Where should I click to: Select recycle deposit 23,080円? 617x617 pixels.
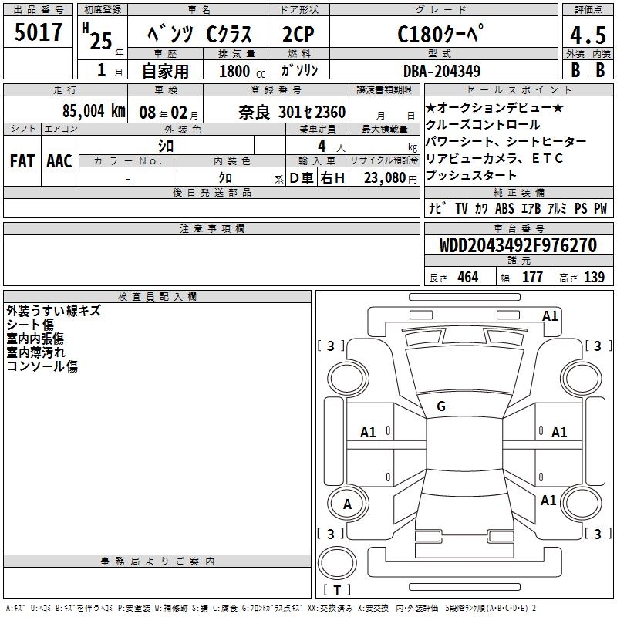pos(390,178)
